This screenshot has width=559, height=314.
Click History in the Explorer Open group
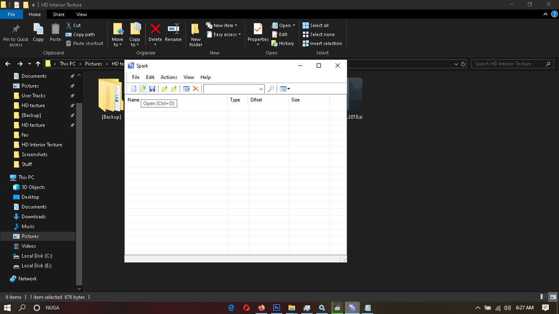click(x=283, y=44)
